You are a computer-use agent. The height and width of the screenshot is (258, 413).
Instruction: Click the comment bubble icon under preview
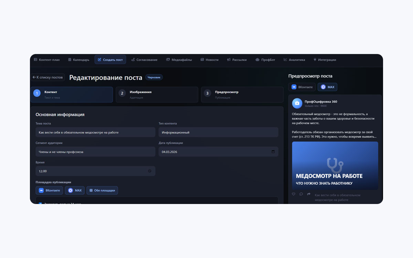point(301,194)
